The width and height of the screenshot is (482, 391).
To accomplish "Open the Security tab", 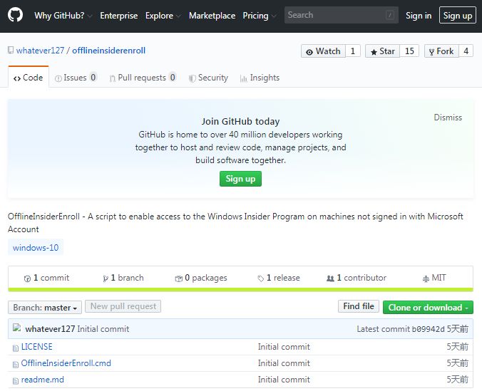I will pyautogui.click(x=208, y=78).
